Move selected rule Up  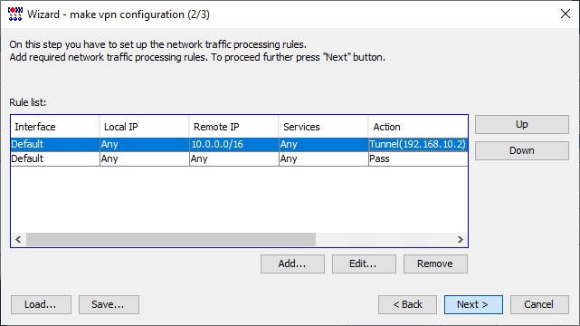[x=521, y=124]
